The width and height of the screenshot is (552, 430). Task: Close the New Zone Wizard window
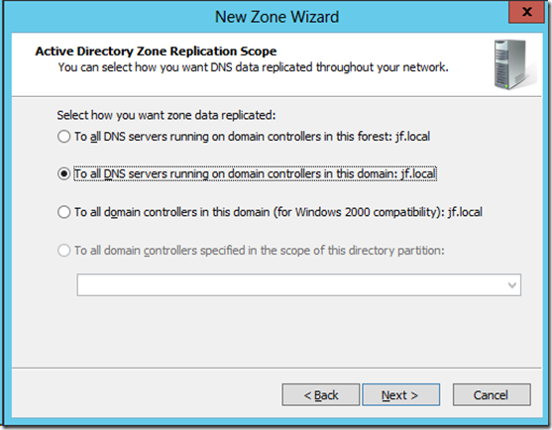click(526, 12)
